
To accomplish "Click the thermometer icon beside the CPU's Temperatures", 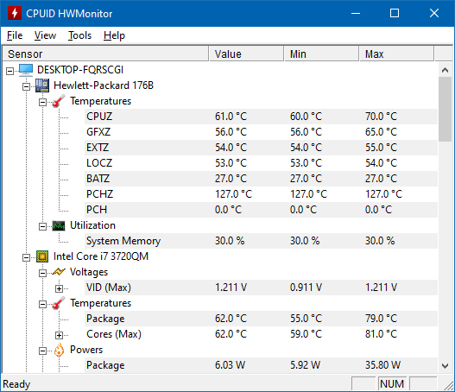I will [x=59, y=303].
